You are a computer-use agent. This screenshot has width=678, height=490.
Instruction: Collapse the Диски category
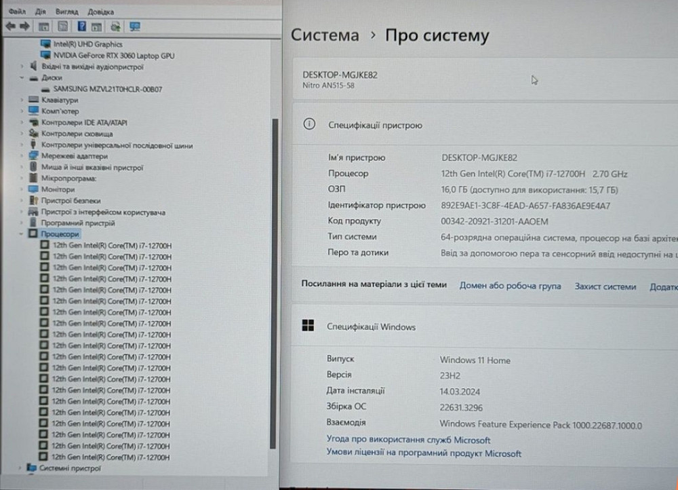click(22, 78)
